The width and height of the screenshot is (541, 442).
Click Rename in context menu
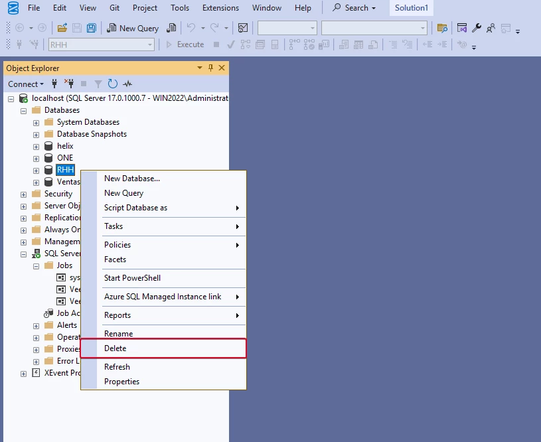tap(163, 333)
